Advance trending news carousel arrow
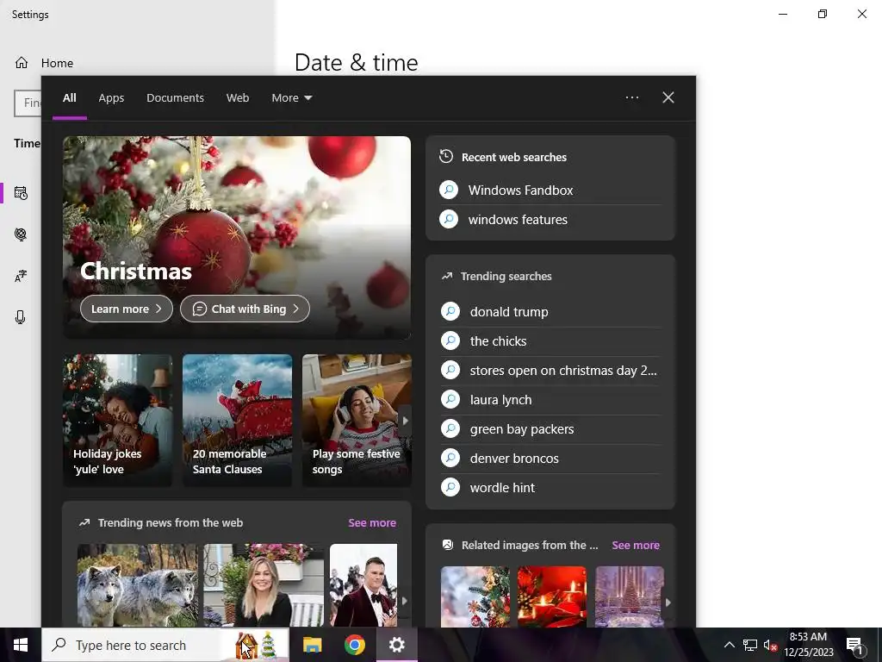 click(405, 601)
